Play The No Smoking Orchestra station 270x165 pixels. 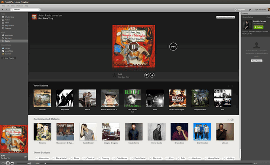(x=178, y=98)
